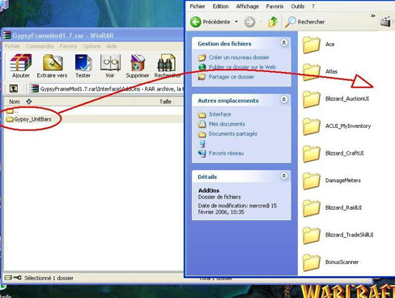Select the Blizzard_CraftUI folder

pyautogui.click(x=333, y=153)
